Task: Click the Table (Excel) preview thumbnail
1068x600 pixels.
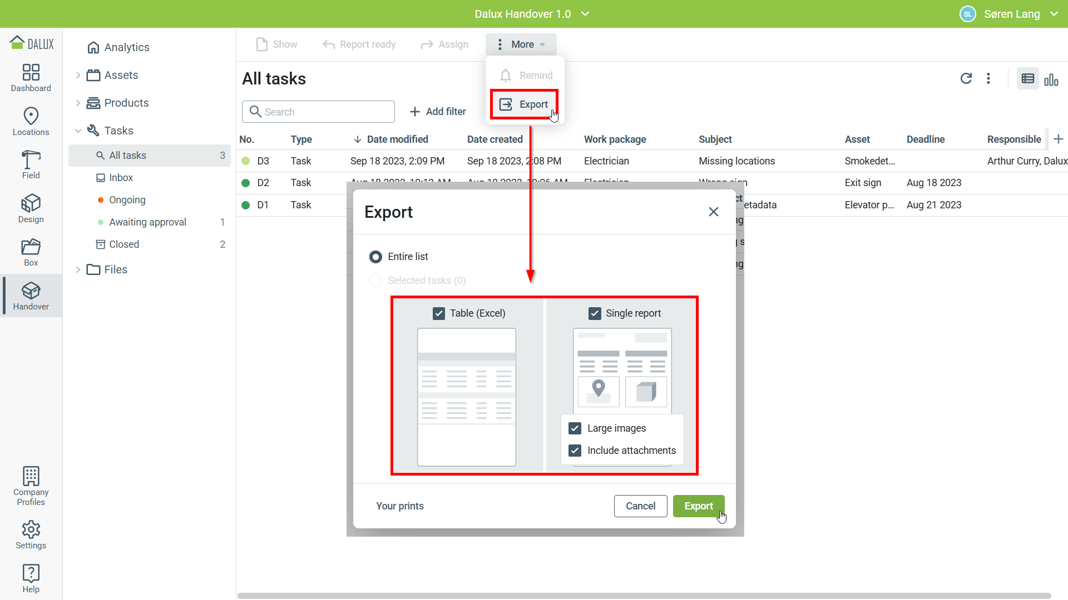Action: [x=467, y=397]
